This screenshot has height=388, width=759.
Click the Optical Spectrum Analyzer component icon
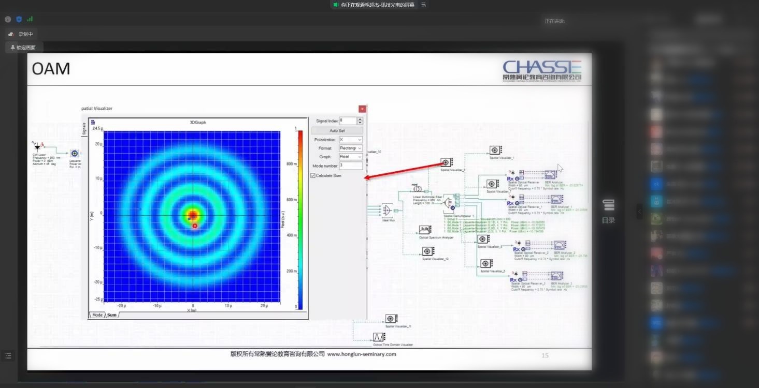pos(425,229)
